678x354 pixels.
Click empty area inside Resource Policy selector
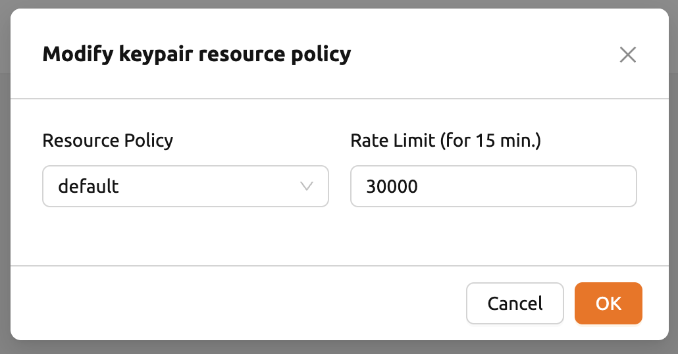coord(207,186)
